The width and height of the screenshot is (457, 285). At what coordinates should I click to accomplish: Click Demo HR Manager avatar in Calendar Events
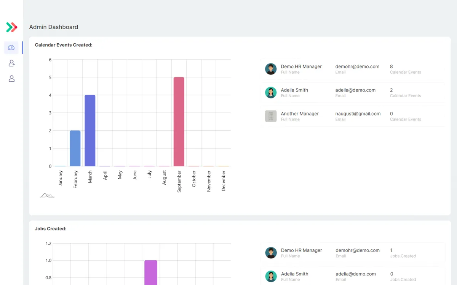[x=271, y=69]
